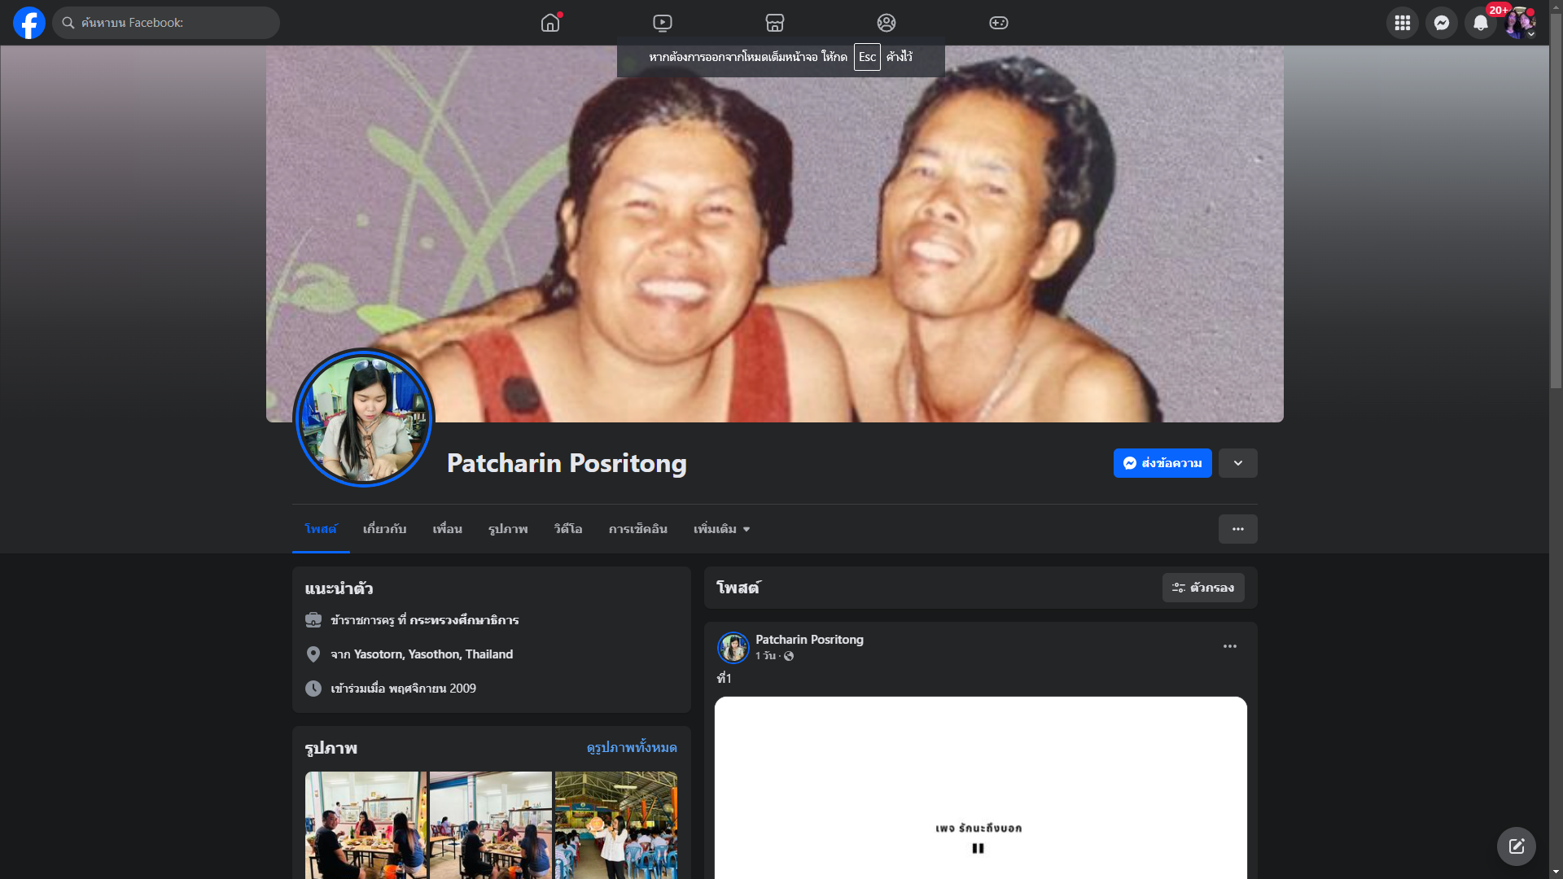The width and height of the screenshot is (1563, 879).
Task: Open the ตัวกรอง posts filter
Action: point(1202,588)
